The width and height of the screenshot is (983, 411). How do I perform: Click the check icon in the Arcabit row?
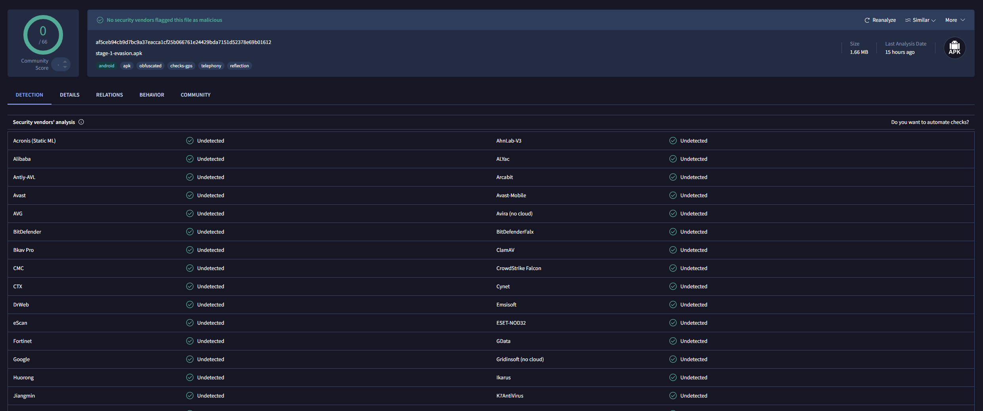pos(673,177)
